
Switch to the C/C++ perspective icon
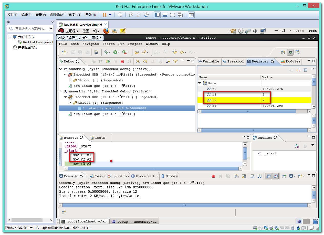click(x=297, y=52)
